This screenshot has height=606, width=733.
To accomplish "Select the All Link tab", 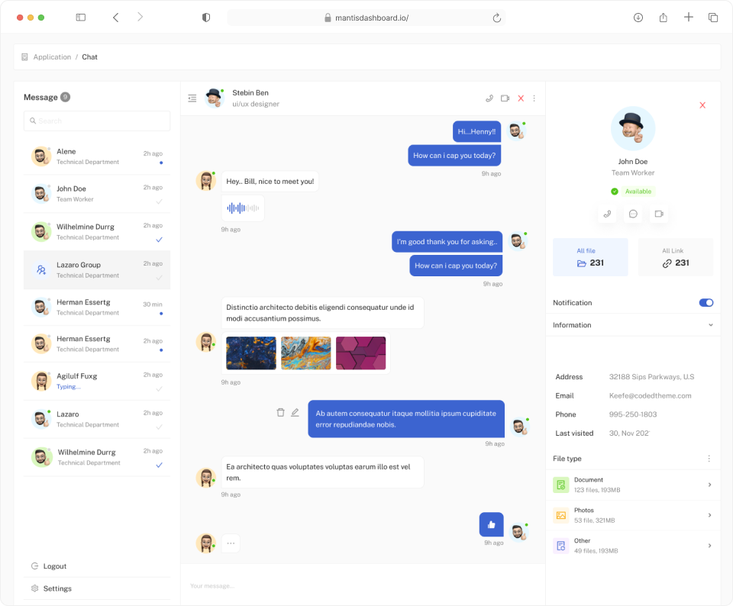I will 675,257.
